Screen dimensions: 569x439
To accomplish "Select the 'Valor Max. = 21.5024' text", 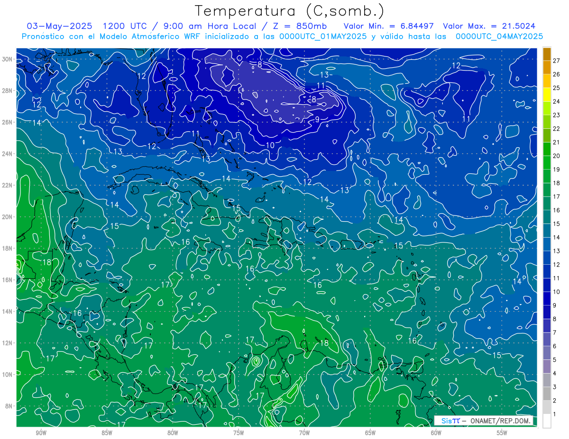I will [489, 26].
